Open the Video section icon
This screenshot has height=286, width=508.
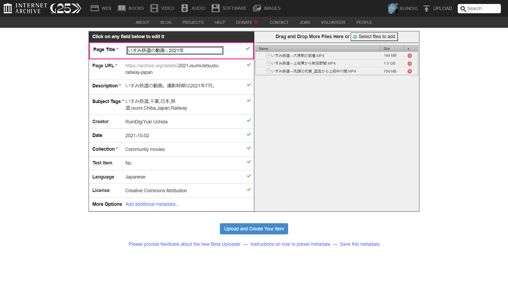click(154, 8)
